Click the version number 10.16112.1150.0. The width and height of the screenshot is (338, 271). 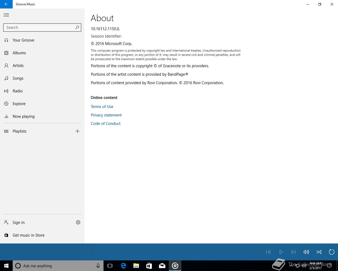pos(105,29)
